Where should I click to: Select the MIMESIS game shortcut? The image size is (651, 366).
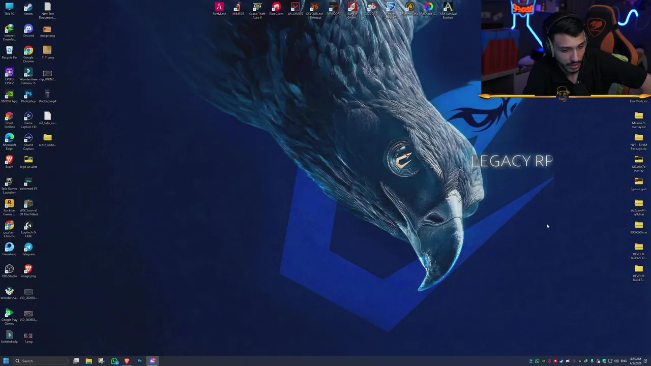point(238,9)
